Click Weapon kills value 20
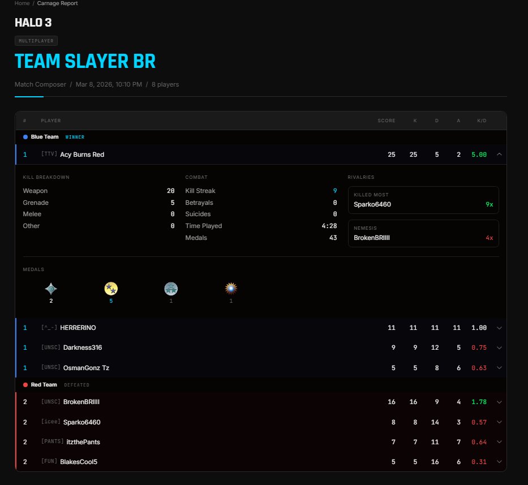The image size is (528, 485). click(171, 191)
